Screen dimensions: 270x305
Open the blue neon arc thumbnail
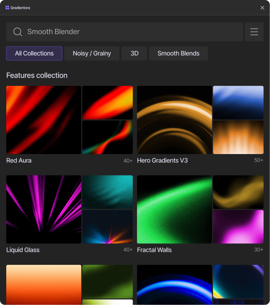pyautogui.click(x=174, y=285)
